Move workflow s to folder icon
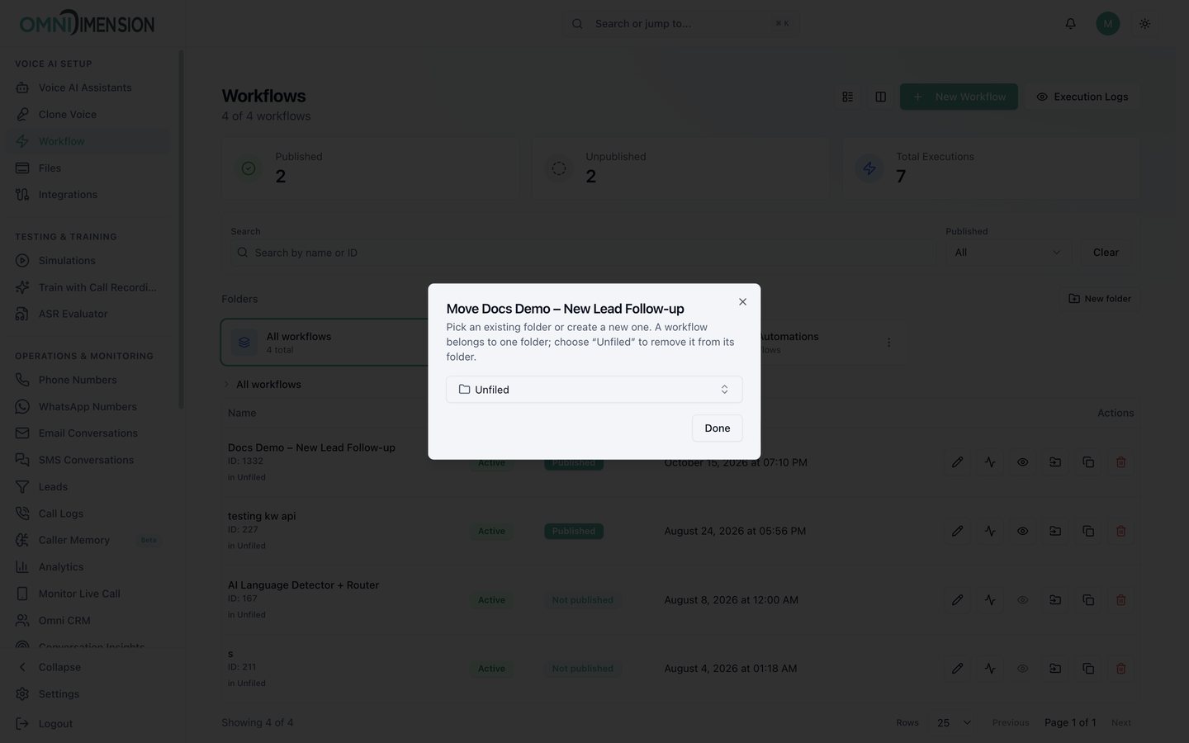Screen dimensions: 1189x743 pos(1055,669)
